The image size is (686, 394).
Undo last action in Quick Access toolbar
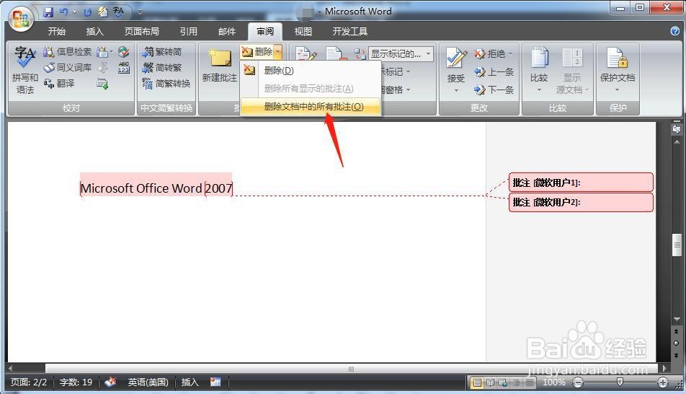(x=64, y=12)
